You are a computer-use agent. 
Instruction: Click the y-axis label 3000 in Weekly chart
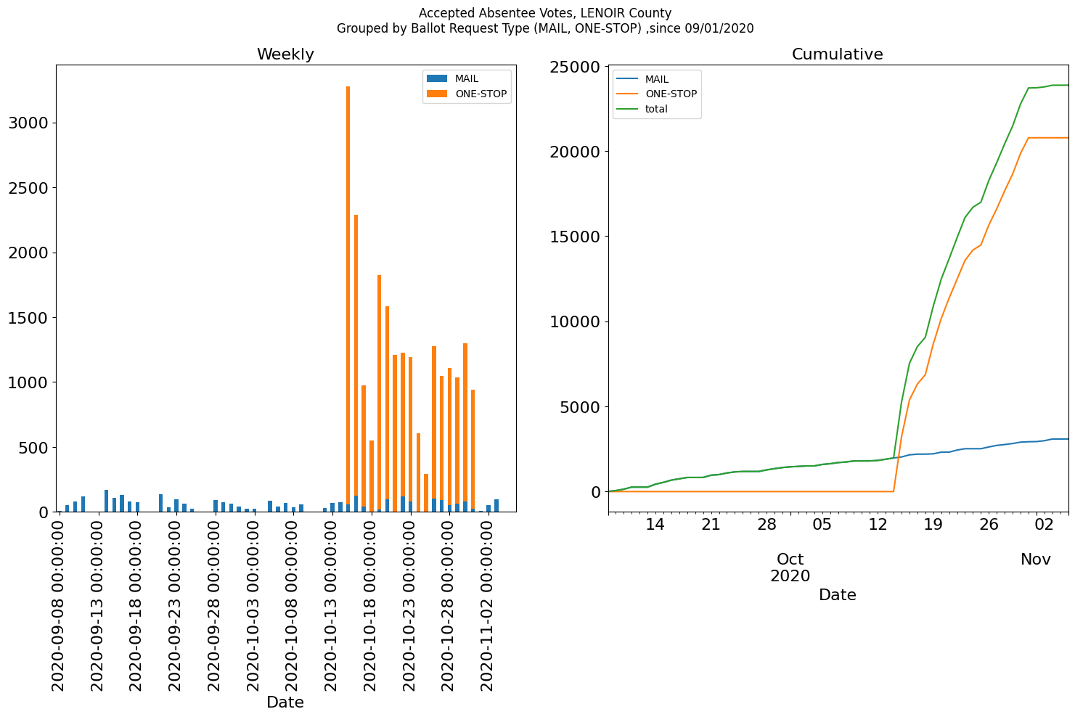28,123
